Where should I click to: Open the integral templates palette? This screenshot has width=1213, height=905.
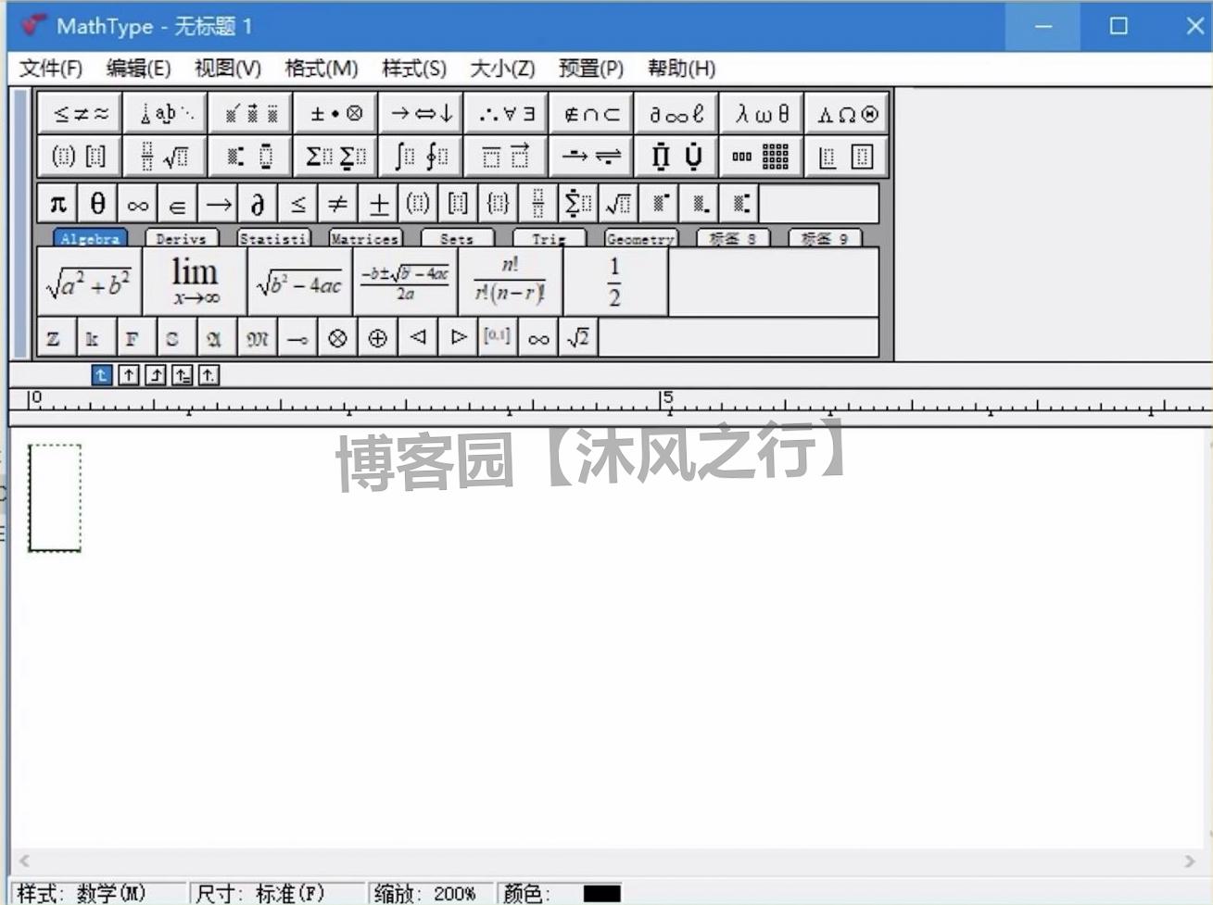422,157
